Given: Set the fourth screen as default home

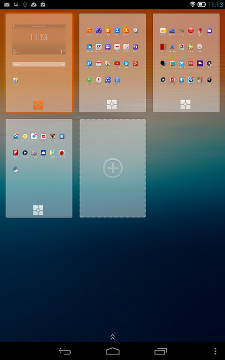Looking at the screenshot, I should click(x=38, y=210).
